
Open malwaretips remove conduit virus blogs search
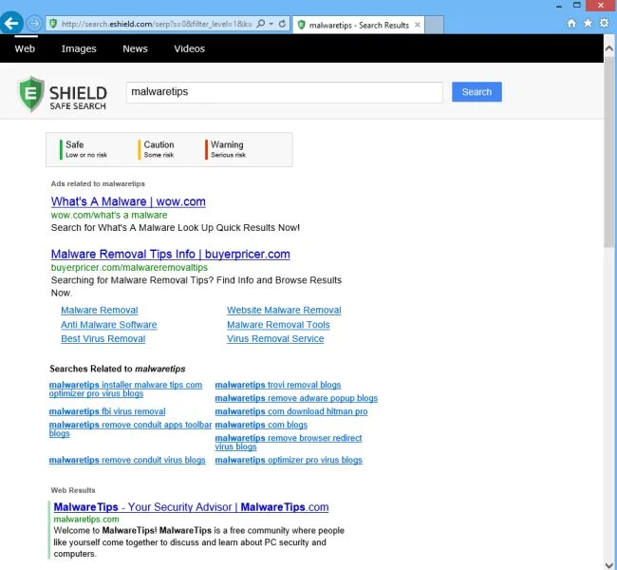tap(127, 460)
